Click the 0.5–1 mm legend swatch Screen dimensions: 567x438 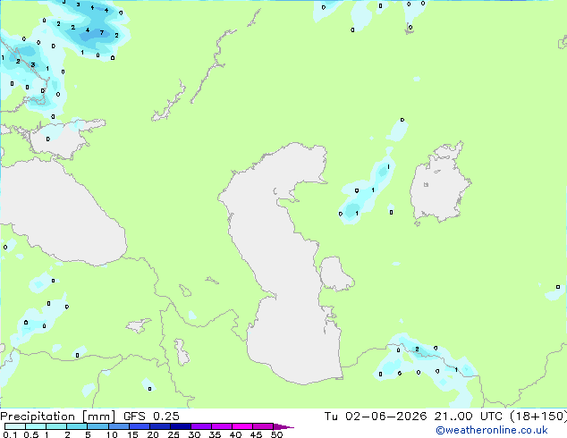click(36, 426)
